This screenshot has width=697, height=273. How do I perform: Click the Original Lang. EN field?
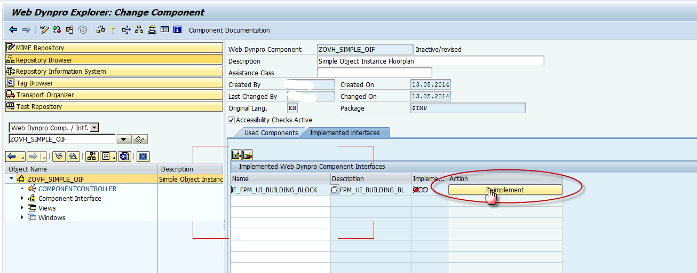(x=292, y=108)
